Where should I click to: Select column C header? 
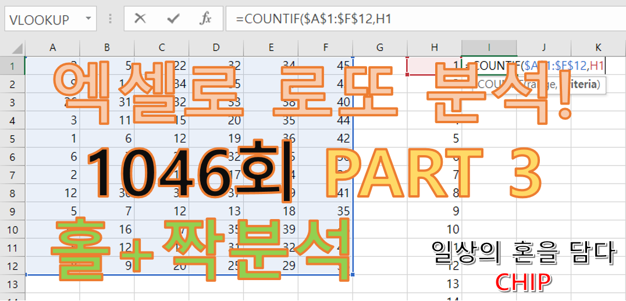click(162, 48)
